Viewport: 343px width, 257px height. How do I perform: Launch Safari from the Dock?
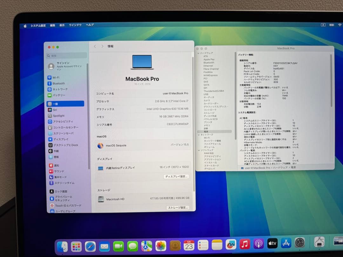coord(90,247)
